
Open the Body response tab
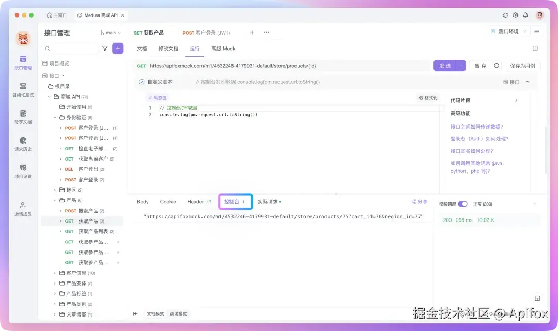point(143,202)
